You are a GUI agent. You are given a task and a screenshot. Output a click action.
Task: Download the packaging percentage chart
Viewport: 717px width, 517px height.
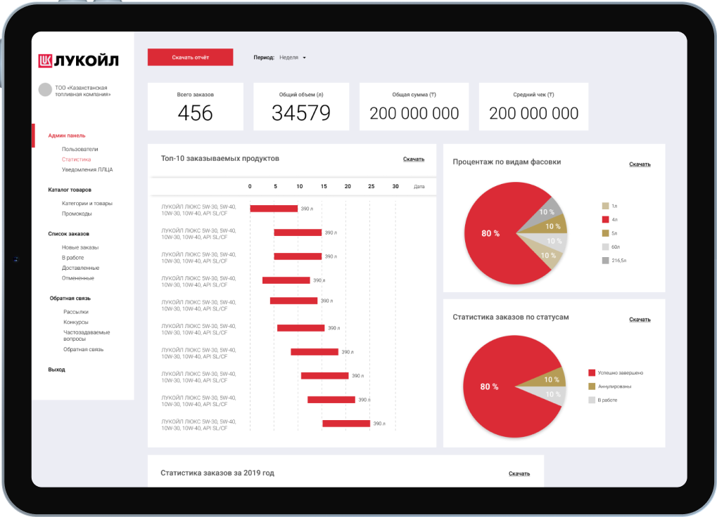(640, 164)
